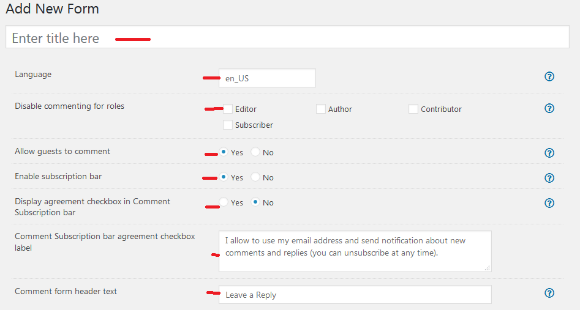Check the Editor role checkbox
Screen dimensions: 580x310
pyautogui.click(x=228, y=109)
